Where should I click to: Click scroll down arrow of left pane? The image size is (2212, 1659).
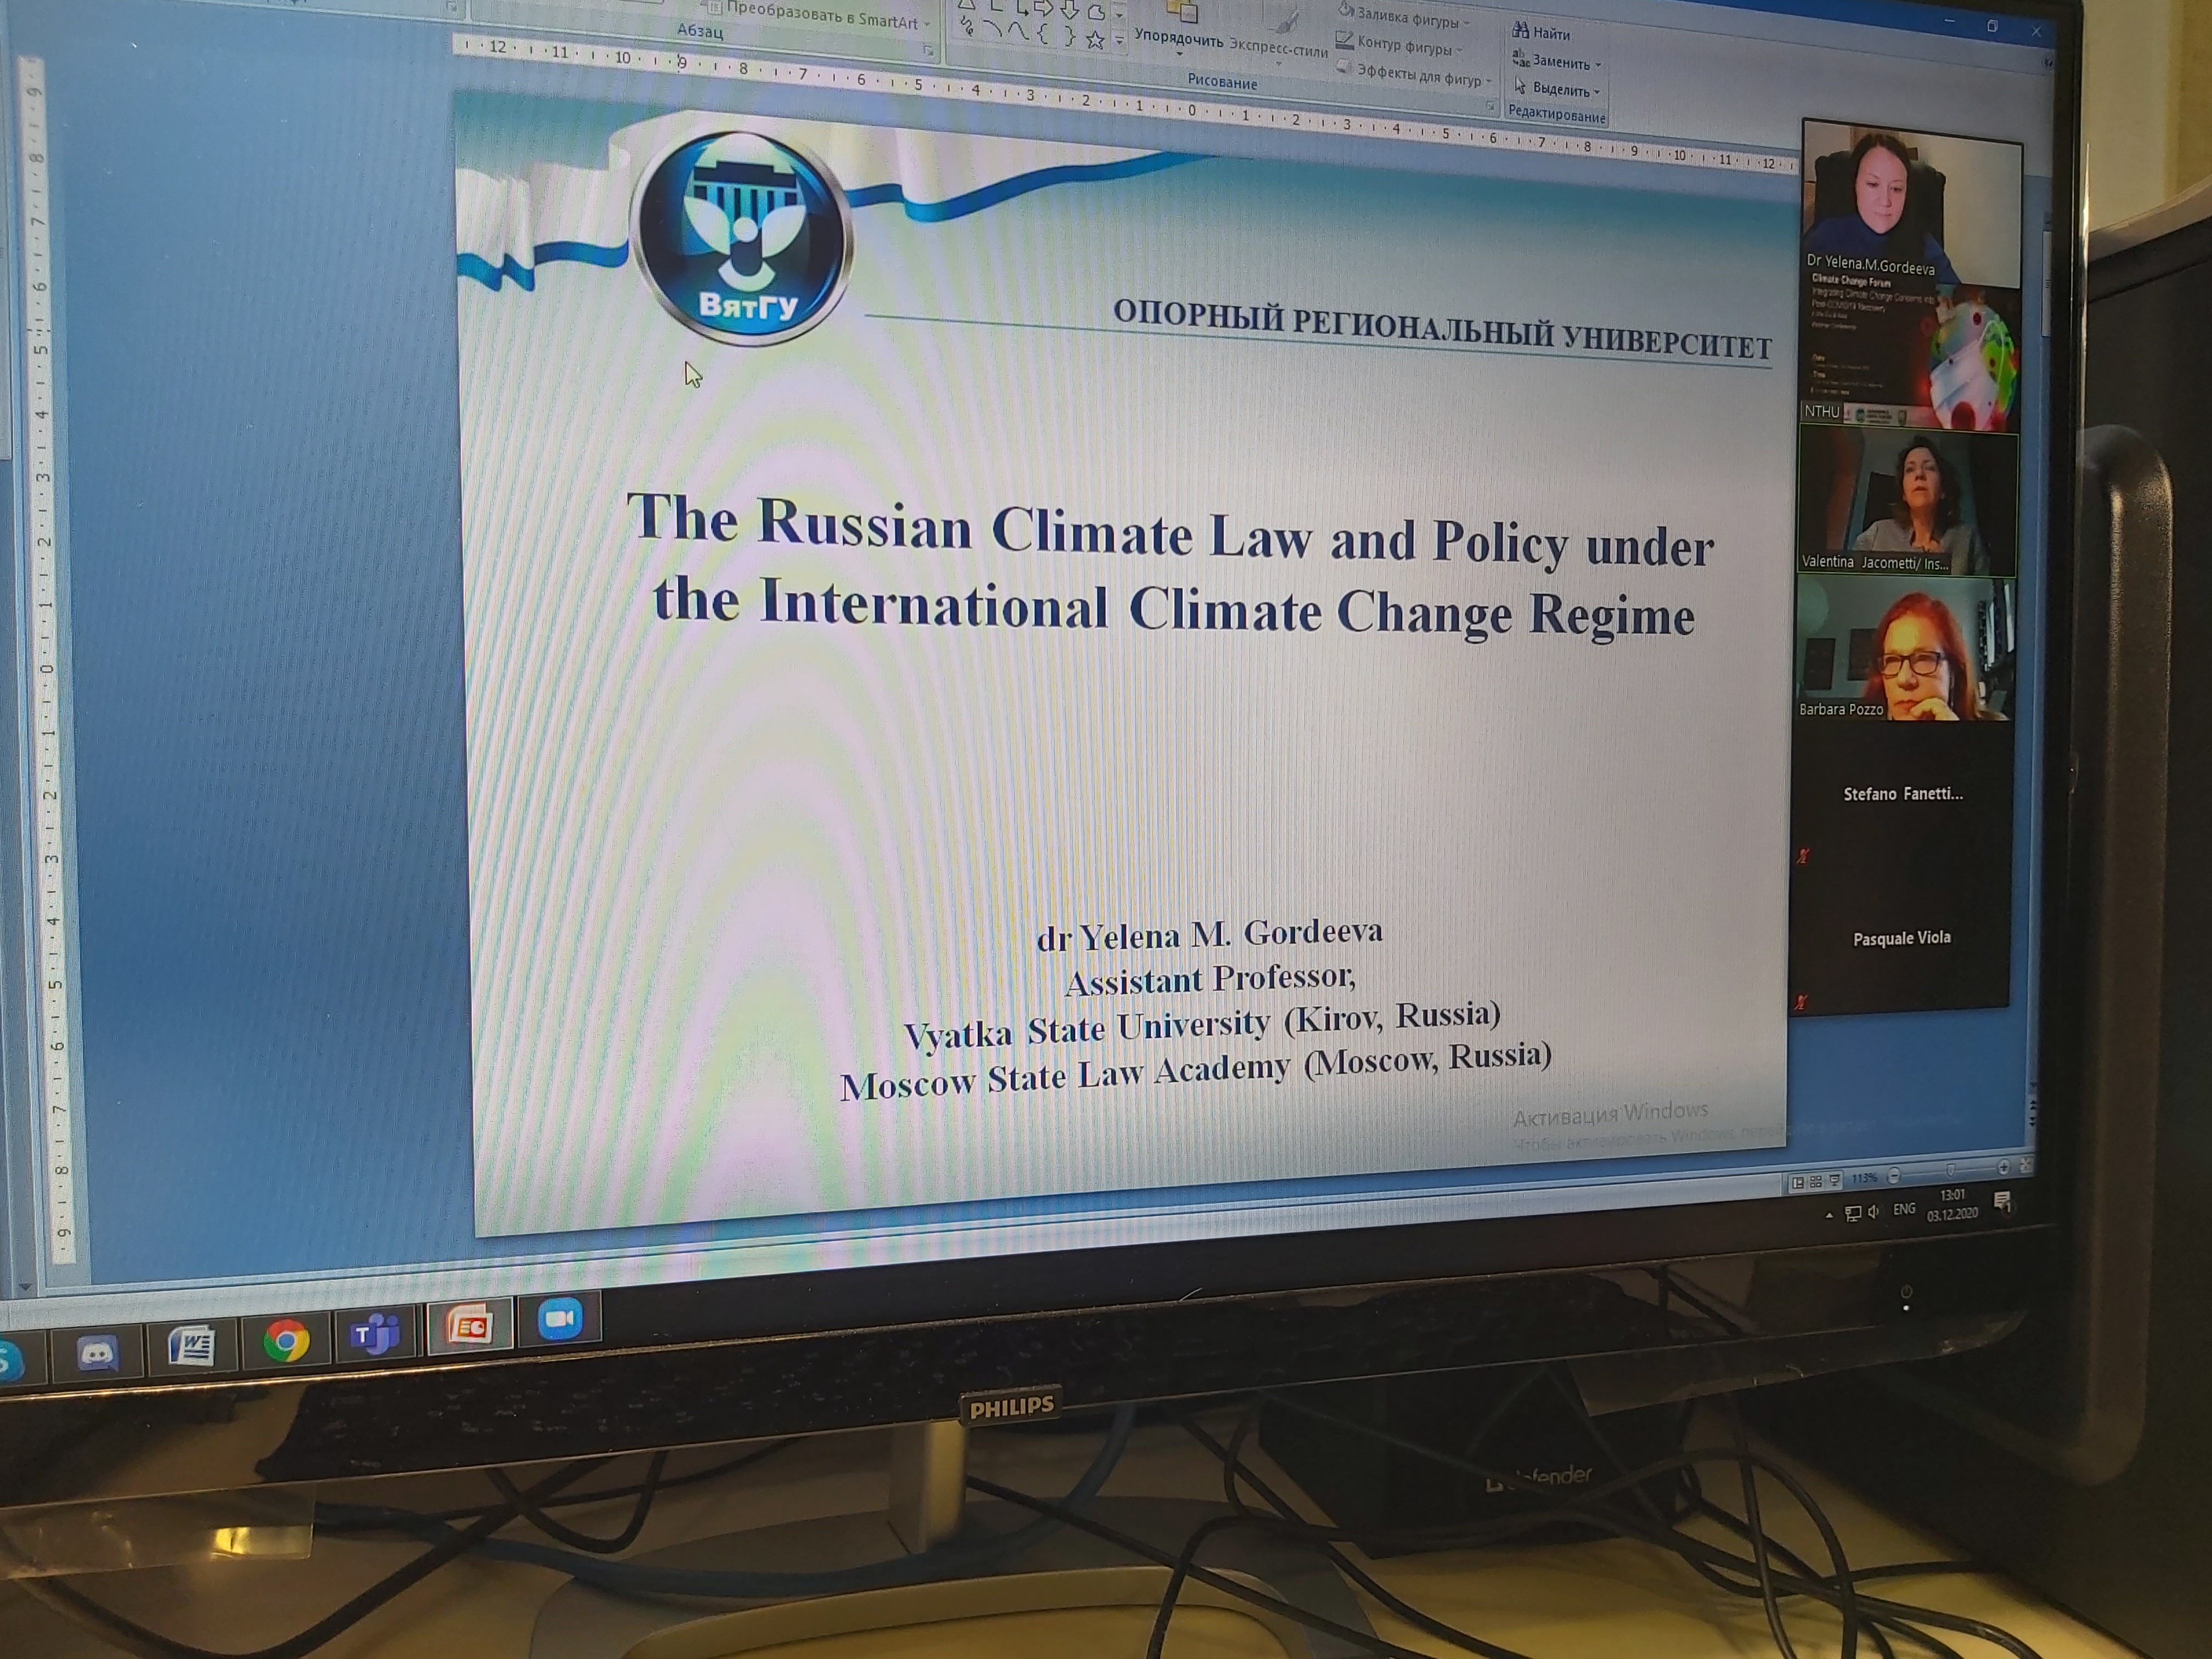(x=25, y=1287)
